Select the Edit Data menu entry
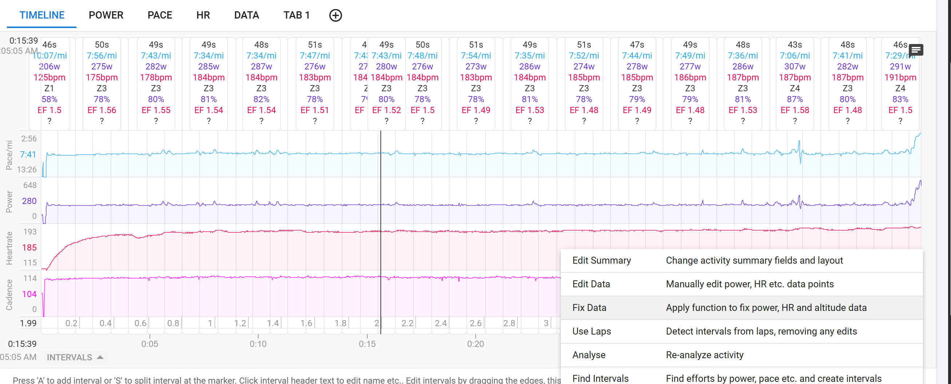 pos(591,284)
